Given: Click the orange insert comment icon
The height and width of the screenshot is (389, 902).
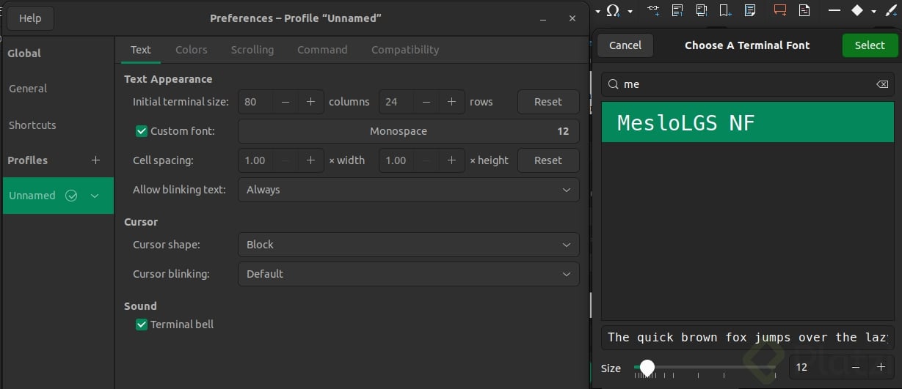Looking at the screenshot, I should tap(779, 10).
